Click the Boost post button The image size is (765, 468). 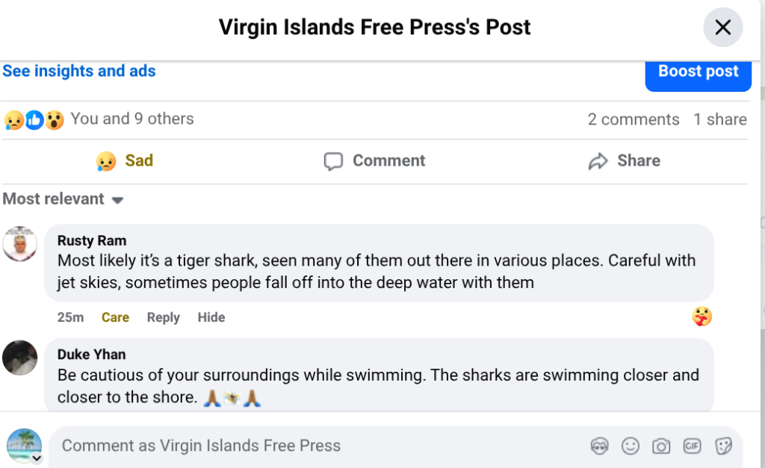(x=698, y=72)
